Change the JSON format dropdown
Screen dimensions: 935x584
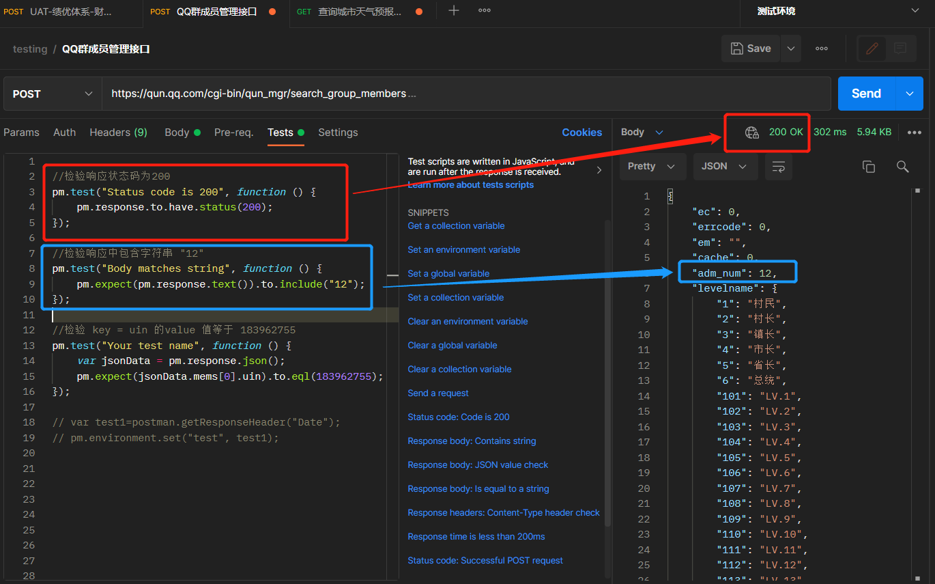724,167
